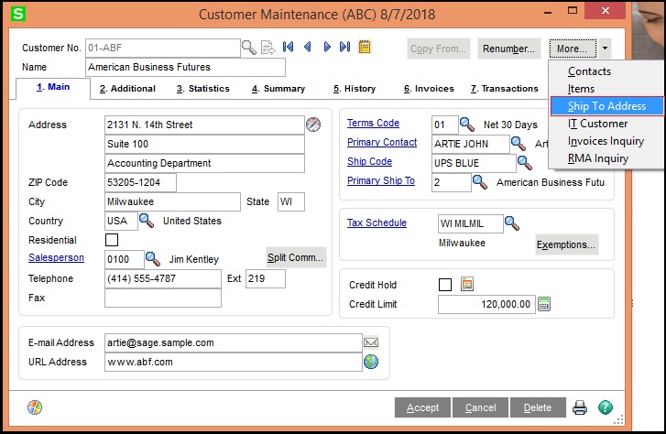The image size is (666, 434).
Task: Click the Copy From... button
Action: tap(438, 49)
